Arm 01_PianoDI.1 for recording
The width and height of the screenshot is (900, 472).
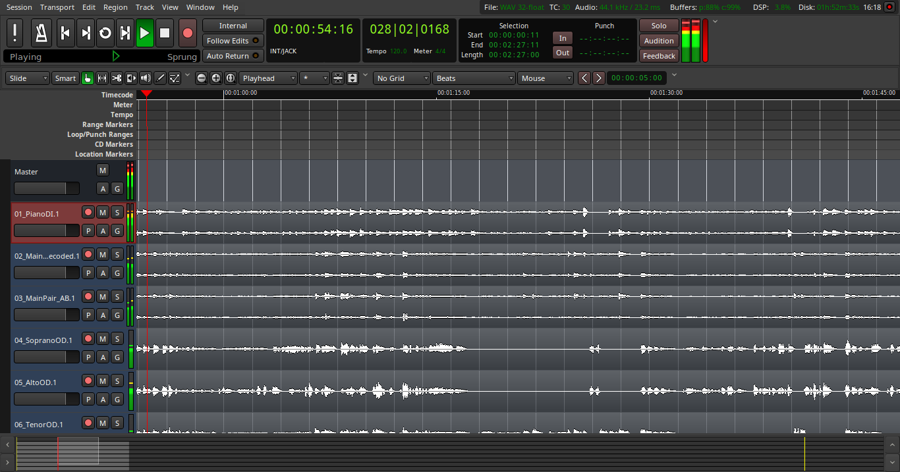click(x=88, y=212)
